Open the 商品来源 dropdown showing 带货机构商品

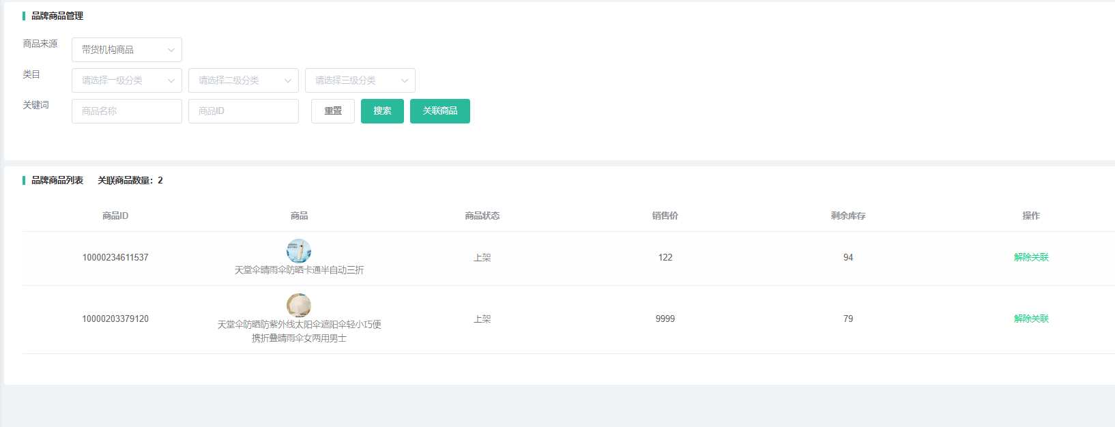pyautogui.click(x=127, y=50)
